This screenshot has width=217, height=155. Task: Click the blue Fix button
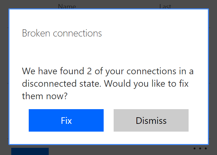pyautogui.click(x=66, y=120)
